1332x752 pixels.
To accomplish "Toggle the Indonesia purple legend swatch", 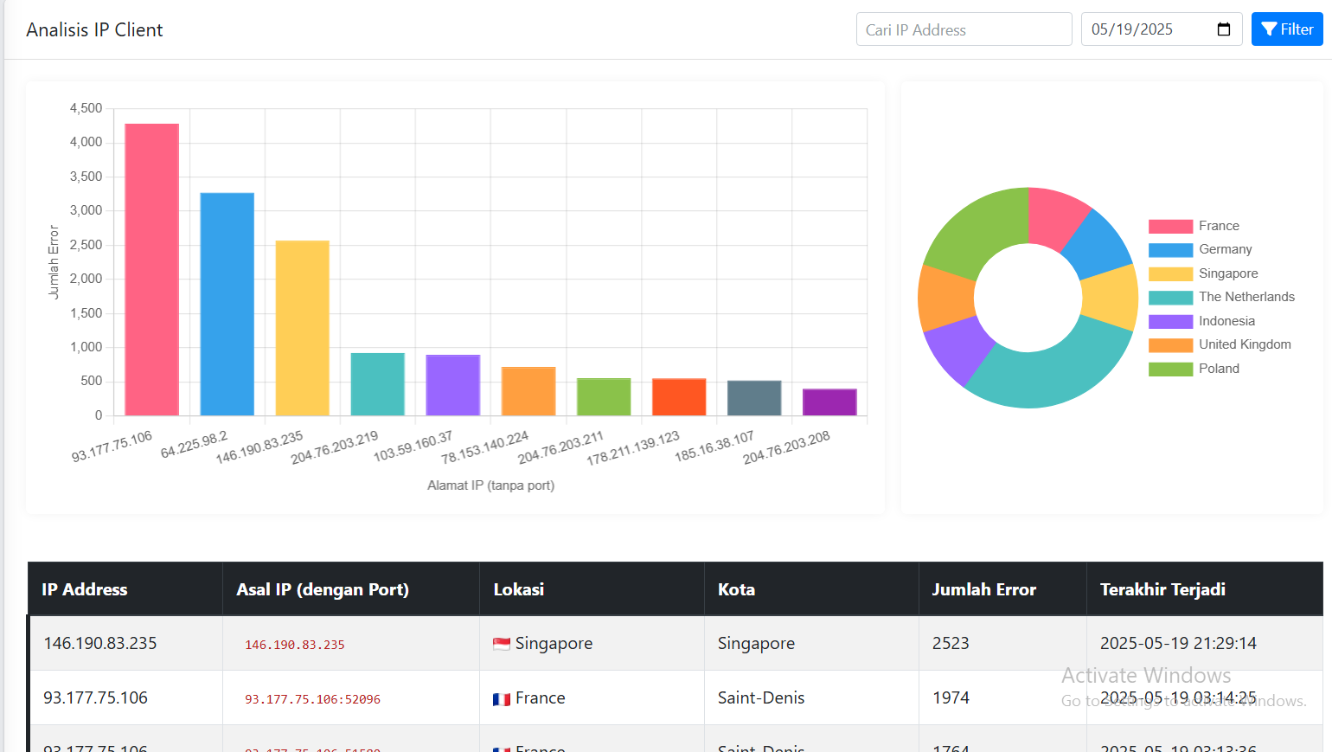I will pyautogui.click(x=1170, y=322).
